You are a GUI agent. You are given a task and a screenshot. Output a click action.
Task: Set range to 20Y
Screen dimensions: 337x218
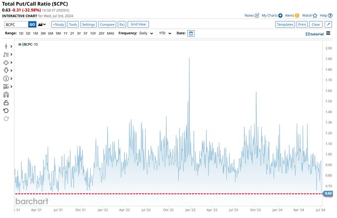coord(101,34)
